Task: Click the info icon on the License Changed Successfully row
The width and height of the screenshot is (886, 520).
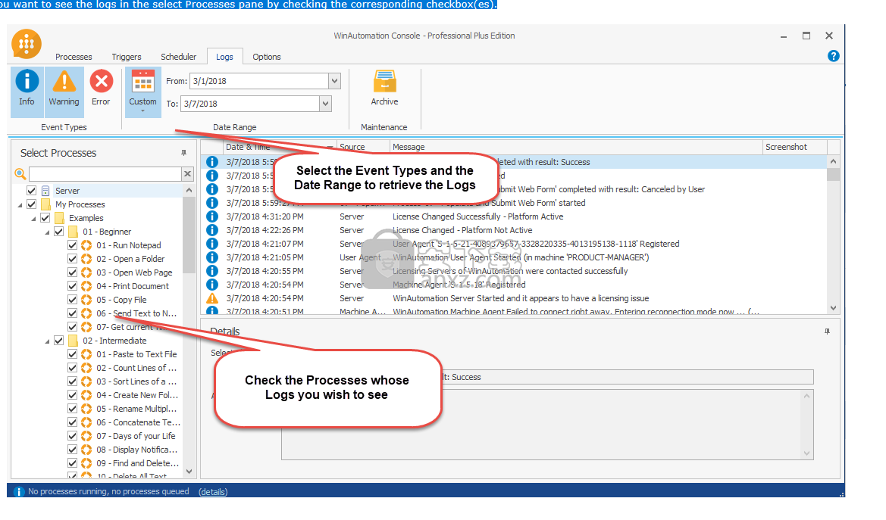Action: [x=212, y=216]
